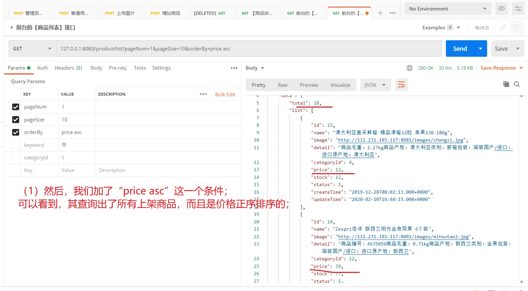
Task: Open the JSON format dropdown
Action: tap(375, 85)
